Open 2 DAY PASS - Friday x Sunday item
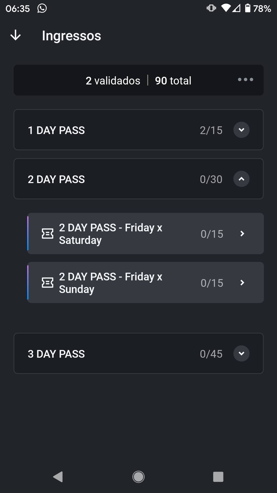This screenshot has height=493, width=277. [145, 282]
